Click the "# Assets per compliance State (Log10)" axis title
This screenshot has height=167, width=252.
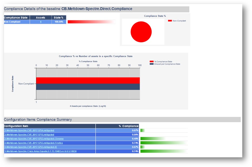[x=88, y=106]
